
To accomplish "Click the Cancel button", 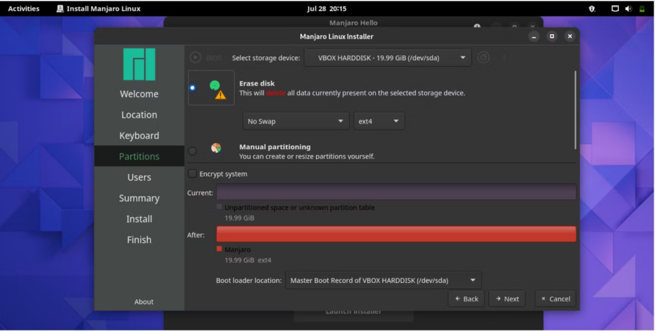I will (556, 299).
